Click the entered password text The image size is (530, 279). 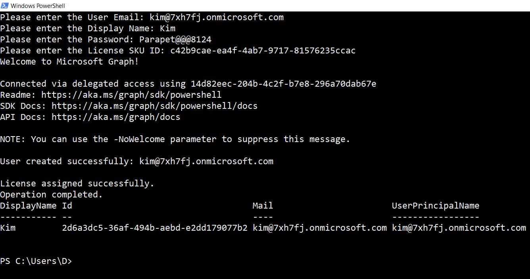tap(175, 40)
